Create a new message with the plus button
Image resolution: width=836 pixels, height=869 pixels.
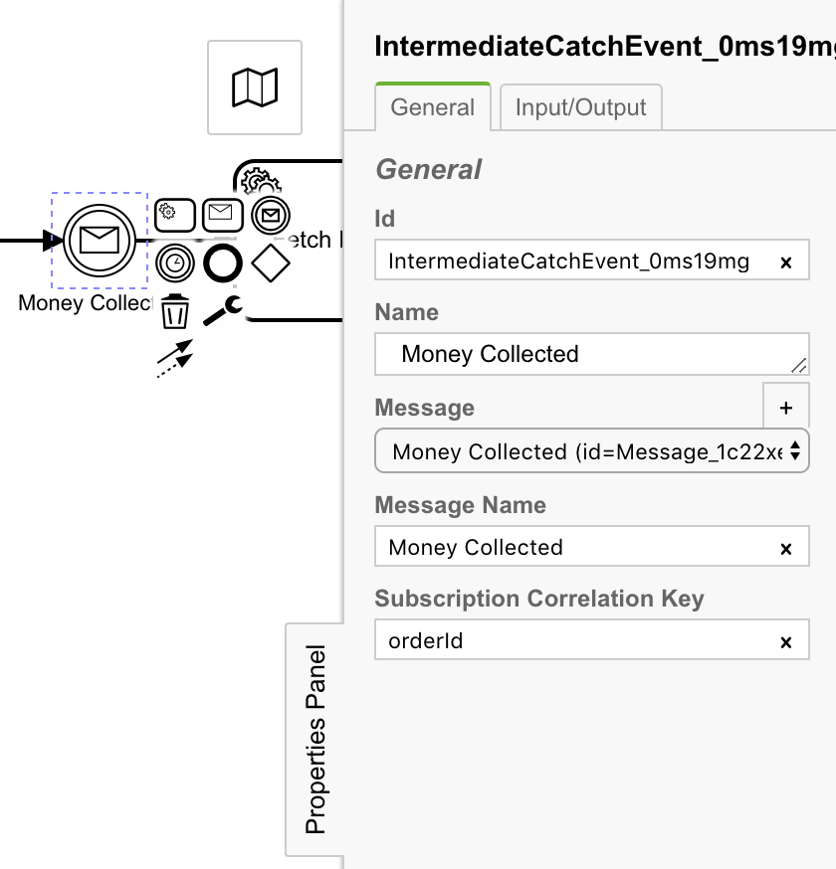tap(786, 406)
